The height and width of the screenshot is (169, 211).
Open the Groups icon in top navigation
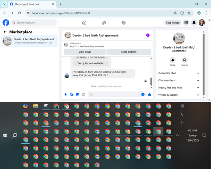124,22
